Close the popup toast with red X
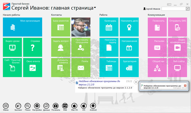191x113 pixels. pos(185,86)
